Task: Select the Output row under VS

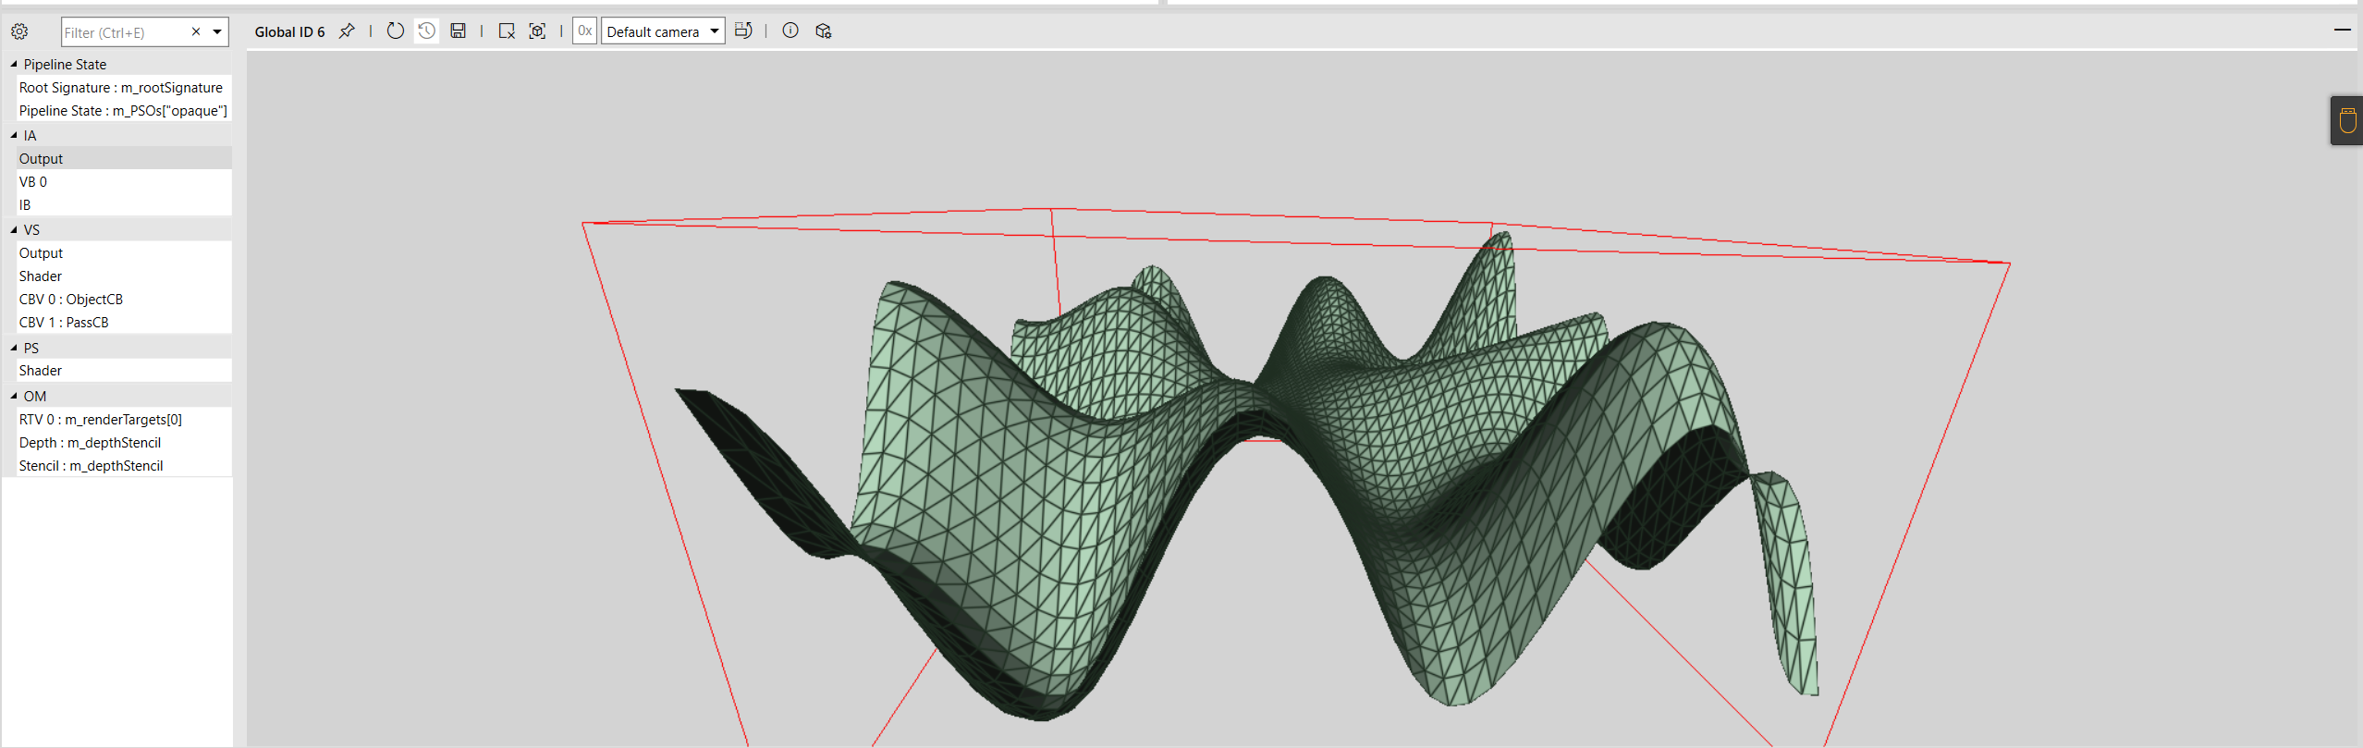Action: [x=123, y=253]
